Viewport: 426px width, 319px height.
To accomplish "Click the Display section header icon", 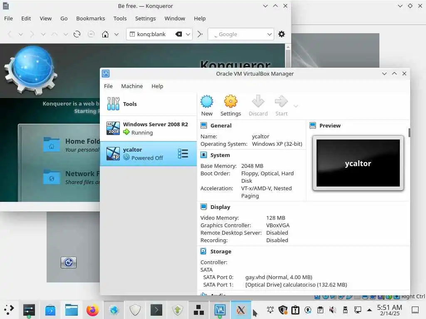I will coord(203,207).
